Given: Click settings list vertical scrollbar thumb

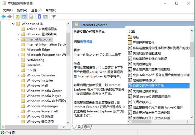Looking at the screenshot, I should tap(192, 50).
